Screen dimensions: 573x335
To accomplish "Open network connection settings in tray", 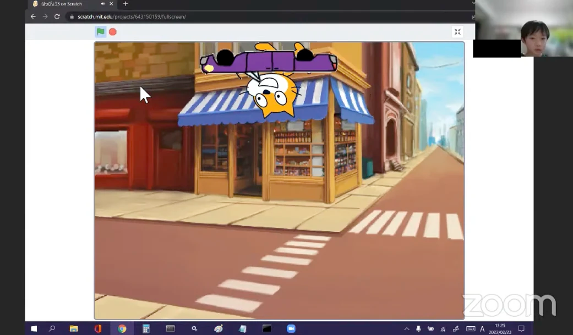I will [443, 329].
